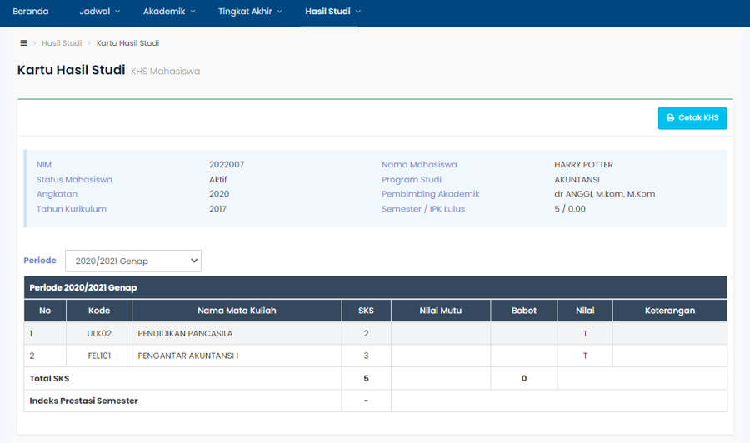Click the Kode column header

[99, 311]
